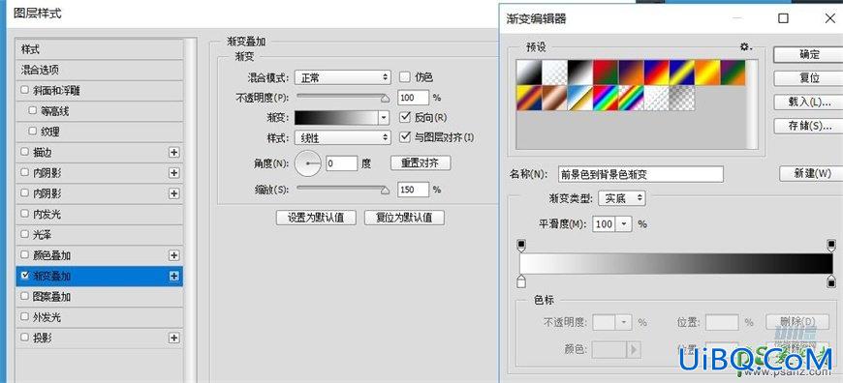Click the 缩放 percentage field showing 150

coord(413,190)
